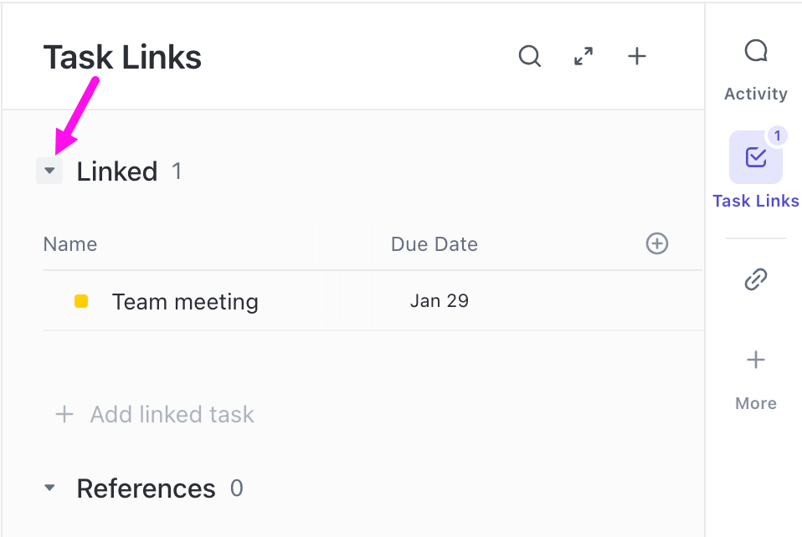Click the chain link icon in the sidebar
Screen dimensions: 802x537
pyautogui.click(x=755, y=279)
